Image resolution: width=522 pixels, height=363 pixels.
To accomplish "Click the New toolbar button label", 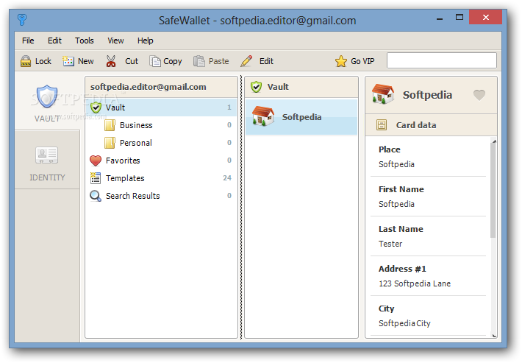I will click(86, 61).
